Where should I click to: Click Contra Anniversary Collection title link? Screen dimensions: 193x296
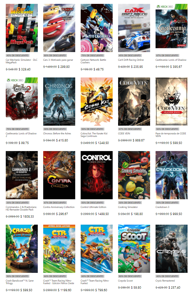[x=59, y=207]
